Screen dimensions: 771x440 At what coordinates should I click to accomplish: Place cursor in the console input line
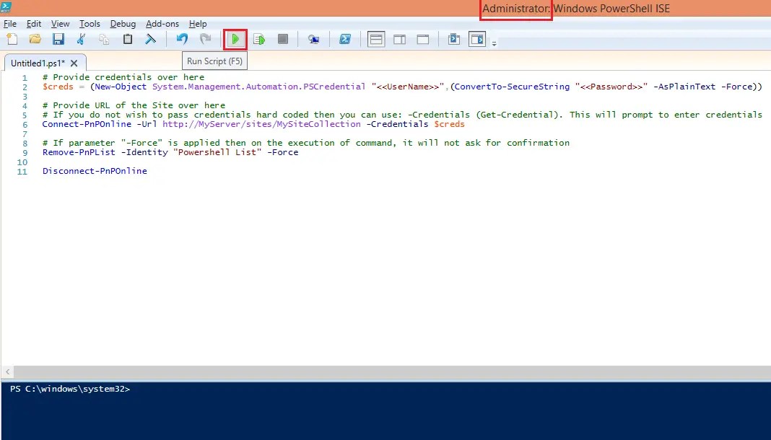tap(180, 389)
